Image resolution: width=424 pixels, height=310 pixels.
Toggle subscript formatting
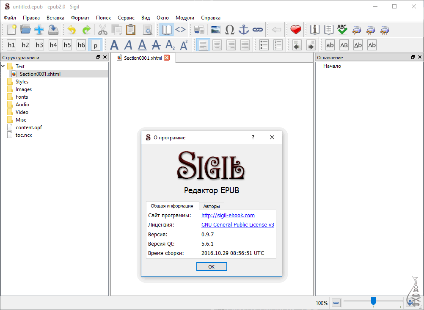(x=170, y=45)
